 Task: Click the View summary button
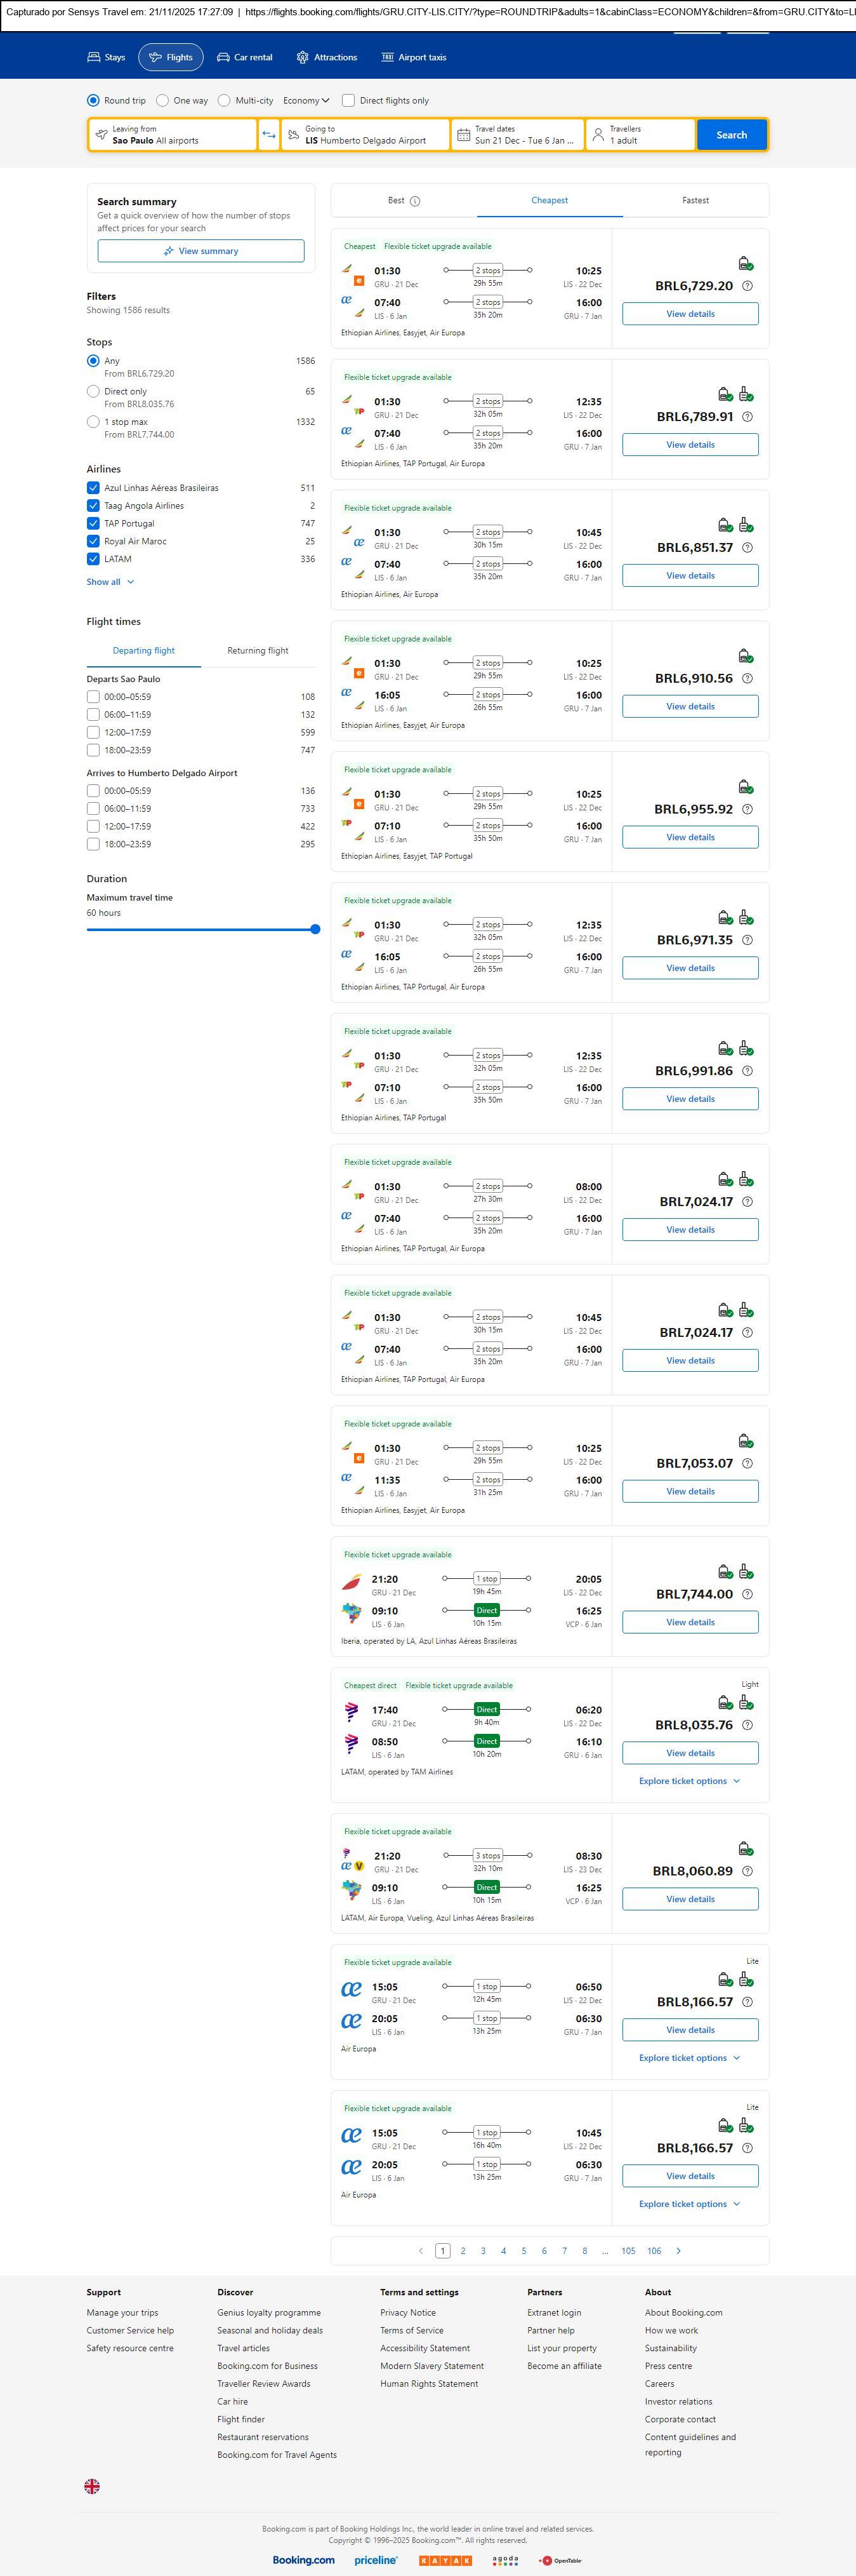(201, 251)
